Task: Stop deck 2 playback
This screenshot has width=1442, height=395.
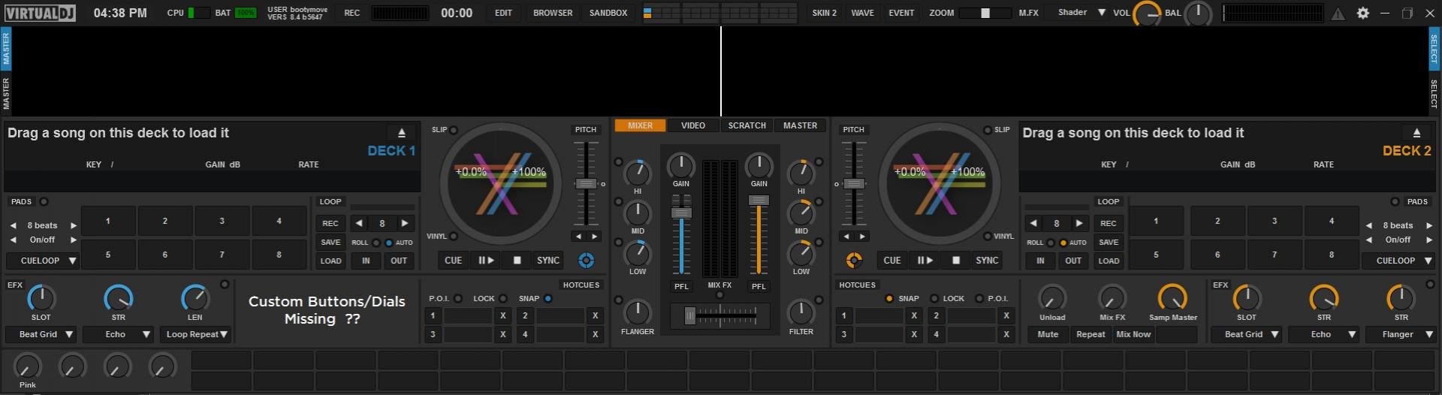Action: 955,261
